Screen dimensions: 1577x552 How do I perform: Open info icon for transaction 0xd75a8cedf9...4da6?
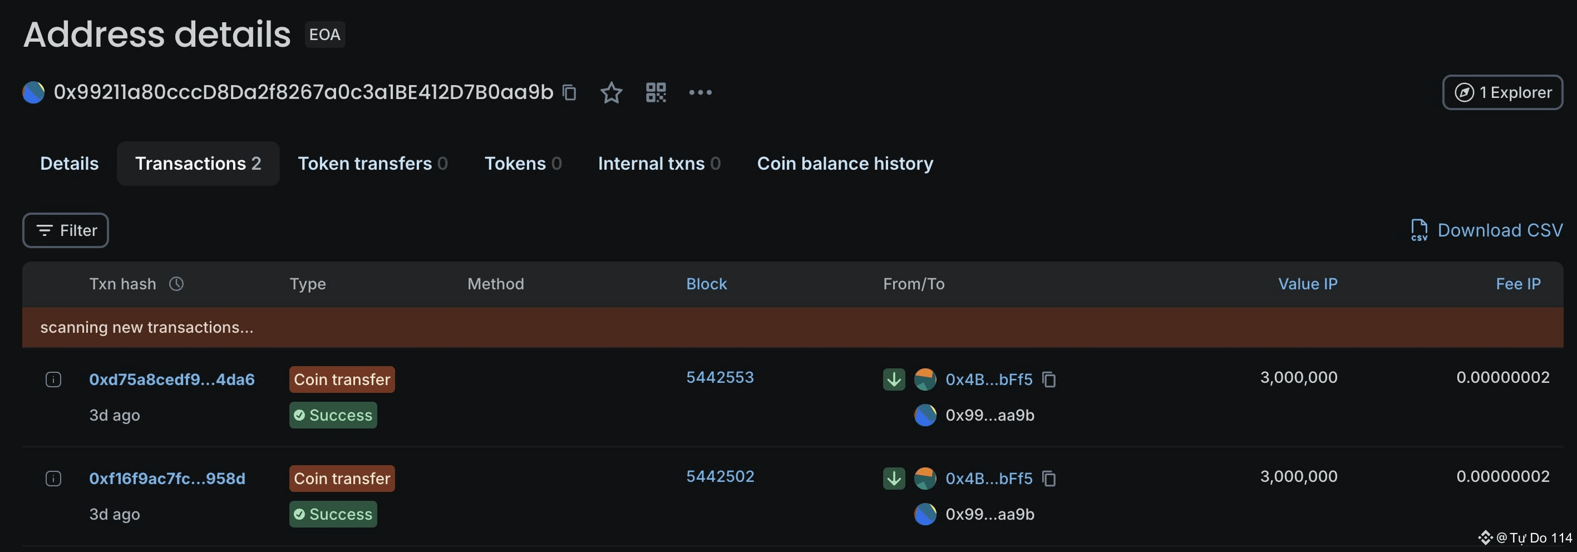(53, 379)
